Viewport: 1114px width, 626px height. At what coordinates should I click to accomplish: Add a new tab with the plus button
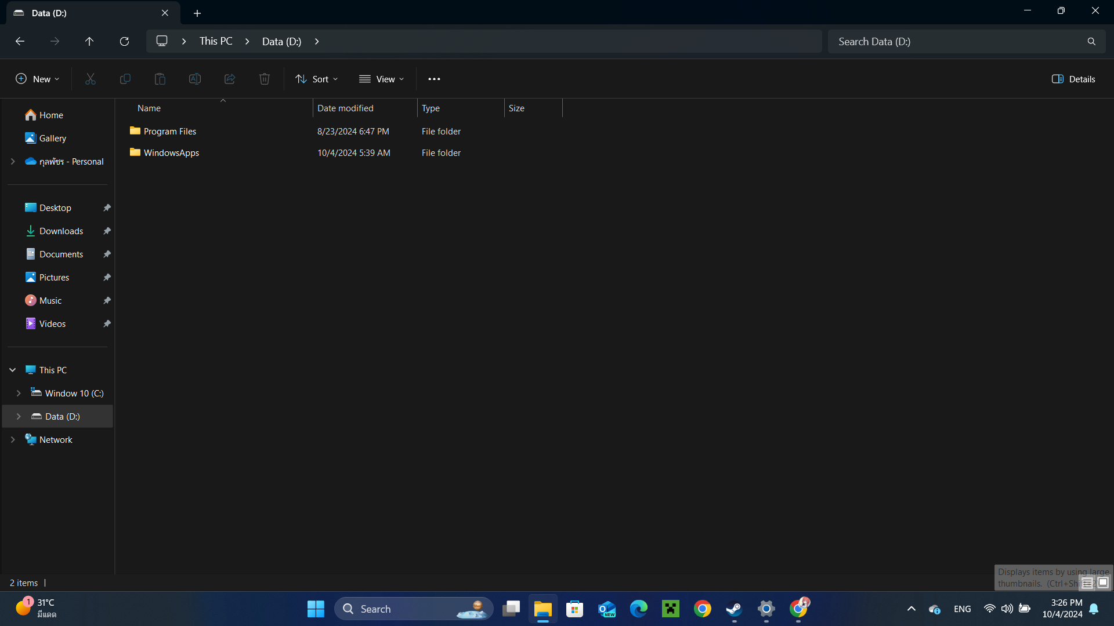pos(197,13)
